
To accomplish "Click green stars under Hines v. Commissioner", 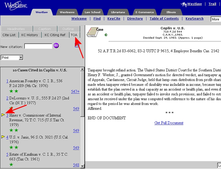I will click(x=14, y=130).
